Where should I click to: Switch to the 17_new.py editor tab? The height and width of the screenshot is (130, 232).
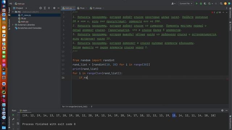pyautogui.click(x=97, y=8)
